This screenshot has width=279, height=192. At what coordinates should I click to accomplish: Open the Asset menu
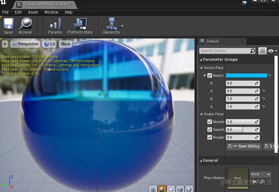tap(33, 12)
